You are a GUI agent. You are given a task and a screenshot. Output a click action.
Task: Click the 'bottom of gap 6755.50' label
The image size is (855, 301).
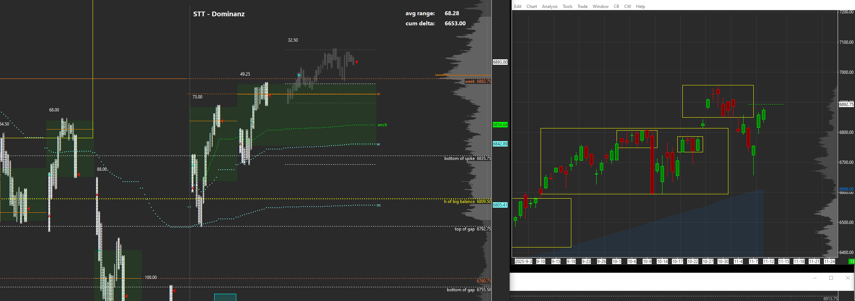tap(469, 290)
